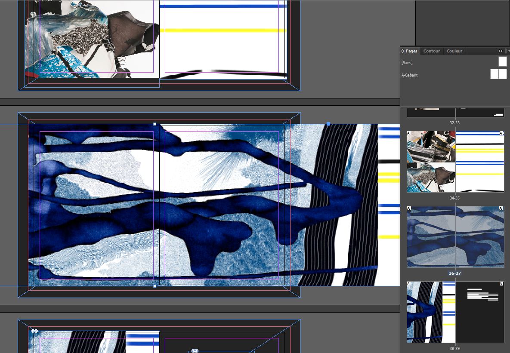Collapse panels with the double-arrow icon
This screenshot has height=353, width=510.
(501, 51)
